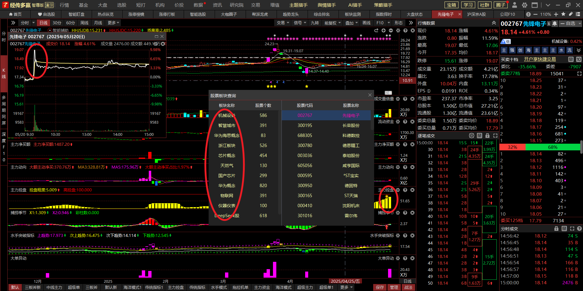Open the 开户享快捷交易 link
The height and width of the screenshot is (291, 583).
[x=540, y=59]
